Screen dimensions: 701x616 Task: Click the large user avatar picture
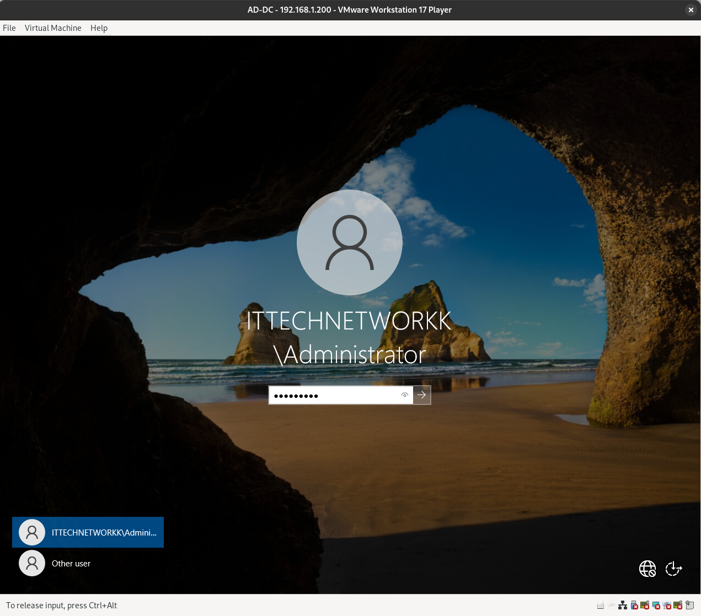click(x=350, y=242)
